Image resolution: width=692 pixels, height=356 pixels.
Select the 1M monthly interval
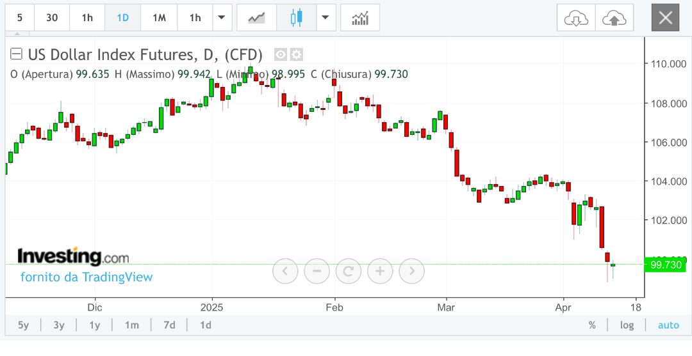click(x=159, y=18)
